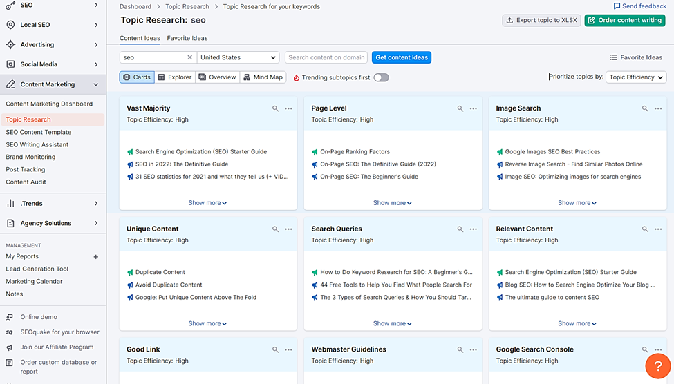Toggle Trending subtopics first switch
The image size is (674, 384).
pyautogui.click(x=382, y=77)
